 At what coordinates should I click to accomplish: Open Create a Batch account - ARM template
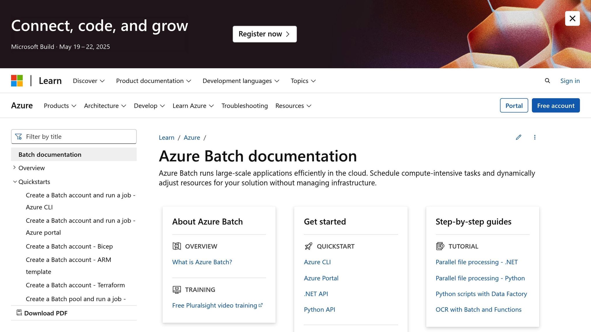[68, 266]
